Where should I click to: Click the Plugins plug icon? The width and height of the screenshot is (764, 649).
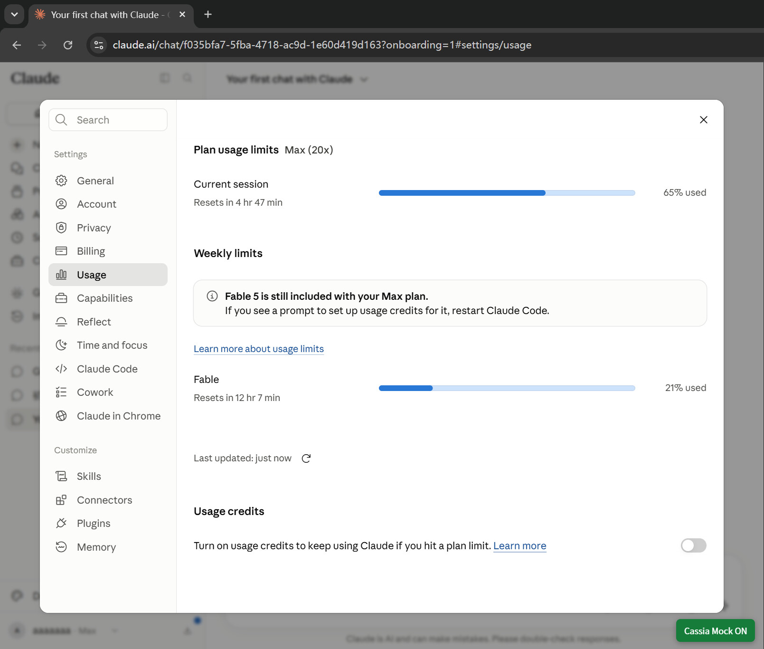click(x=61, y=523)
